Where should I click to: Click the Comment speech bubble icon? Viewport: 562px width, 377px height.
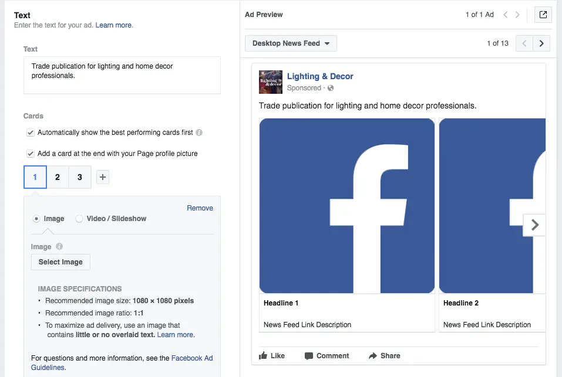click(309, 355)
